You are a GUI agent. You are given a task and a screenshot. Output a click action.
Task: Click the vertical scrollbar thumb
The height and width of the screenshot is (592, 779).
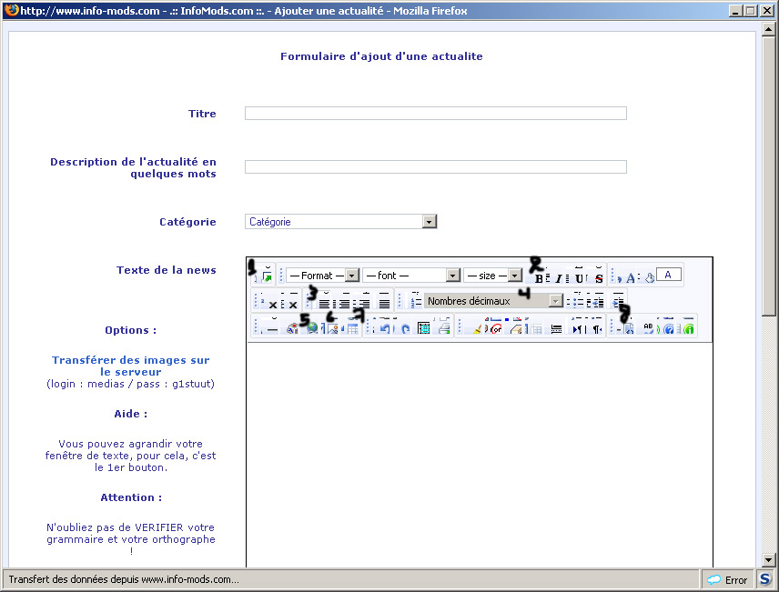tap(769, 176)
